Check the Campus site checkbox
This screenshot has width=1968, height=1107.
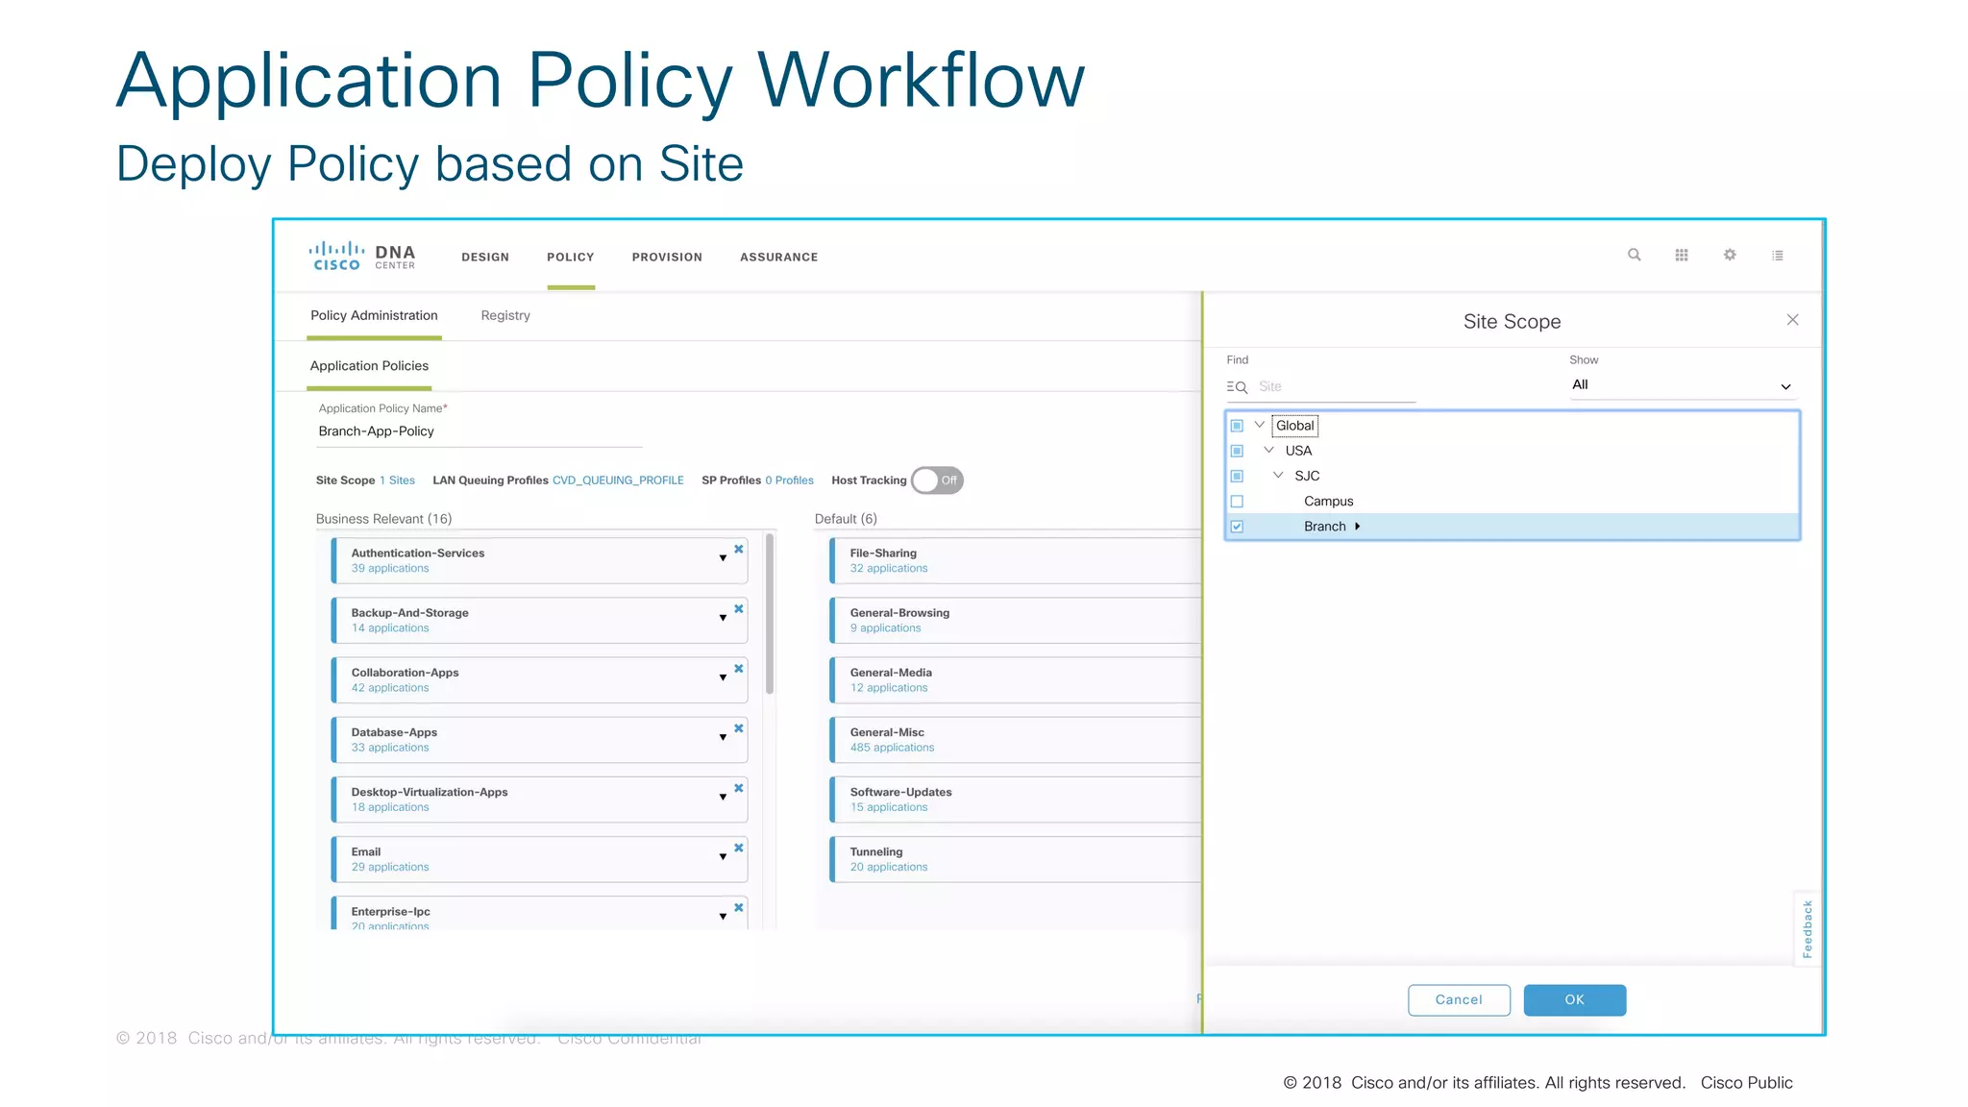coord(1237,502)
